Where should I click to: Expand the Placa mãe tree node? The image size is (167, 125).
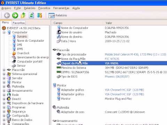(x=4, y=70)
